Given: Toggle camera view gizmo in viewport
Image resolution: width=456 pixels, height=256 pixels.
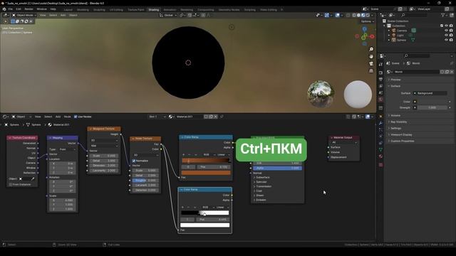Looking at the screenshot, I should [371, 63].
